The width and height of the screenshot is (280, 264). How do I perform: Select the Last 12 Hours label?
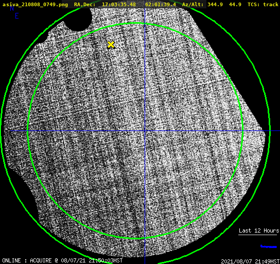click(x=259, y=230)
